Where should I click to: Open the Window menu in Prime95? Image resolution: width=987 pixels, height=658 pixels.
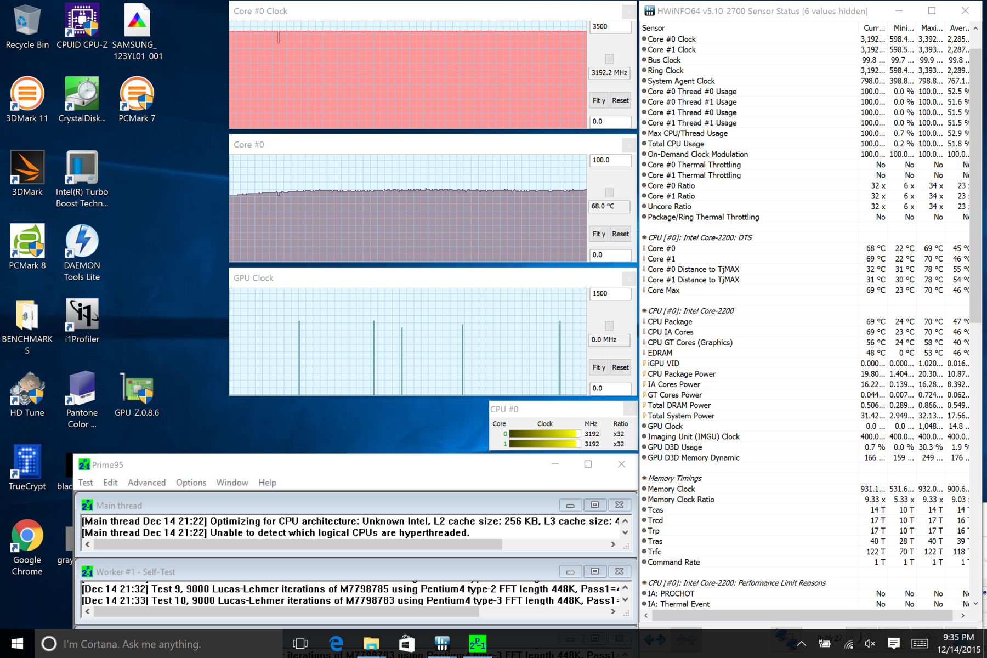click(x=232, y=483)
